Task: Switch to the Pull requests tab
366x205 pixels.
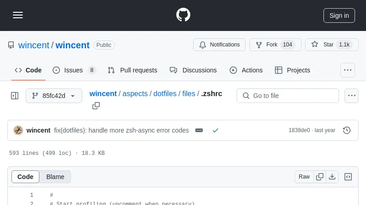Action: 133,70
